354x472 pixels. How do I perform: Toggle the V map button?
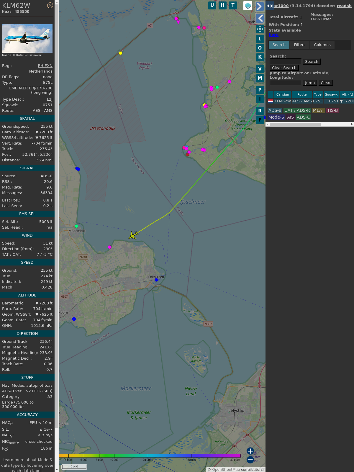point(260,69)
